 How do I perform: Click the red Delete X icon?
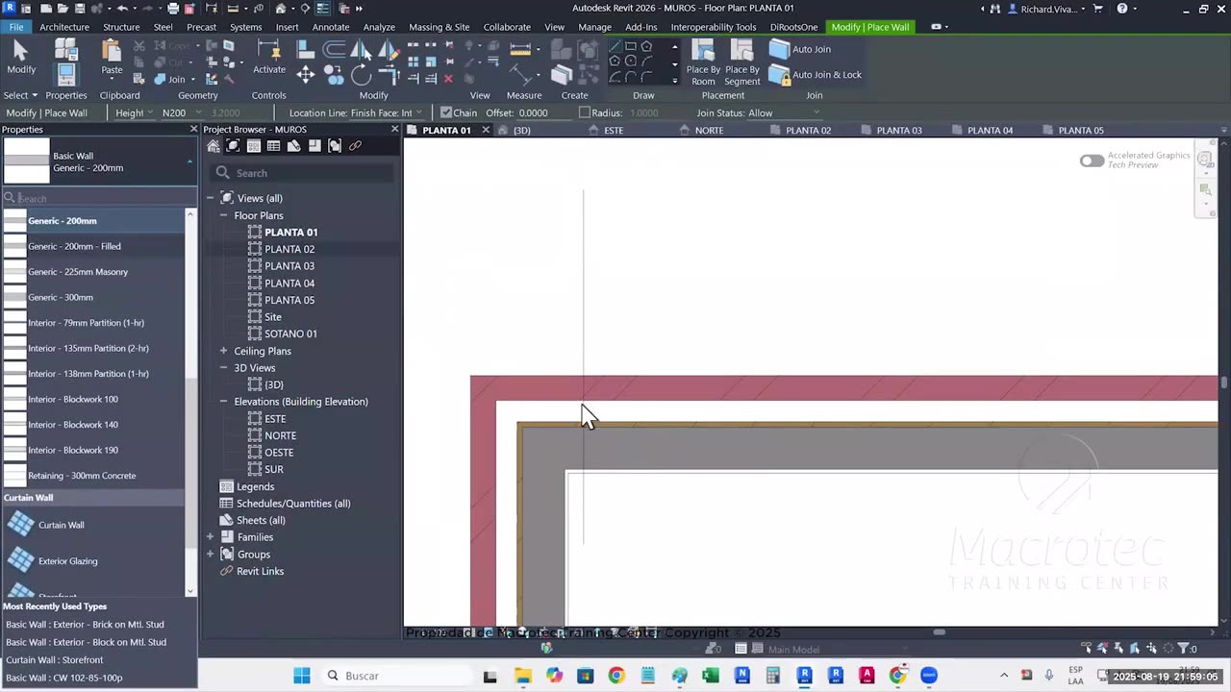pyautogui.click(x=448, y=79)
